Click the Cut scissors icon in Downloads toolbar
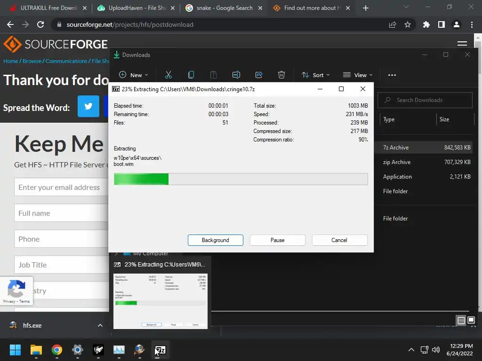The image size is (482, 361). (168, 75)
